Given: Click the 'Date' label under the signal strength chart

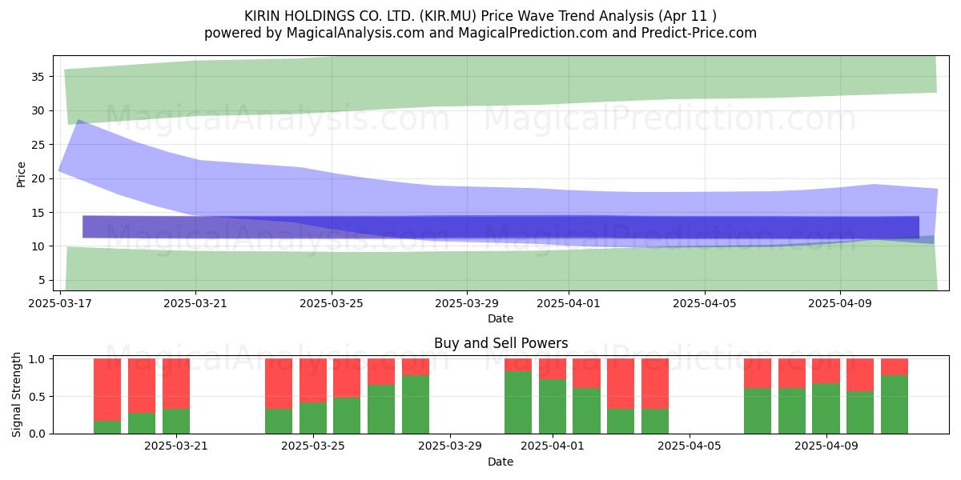Looking at the screenshot, I should [x=501, y=462].
